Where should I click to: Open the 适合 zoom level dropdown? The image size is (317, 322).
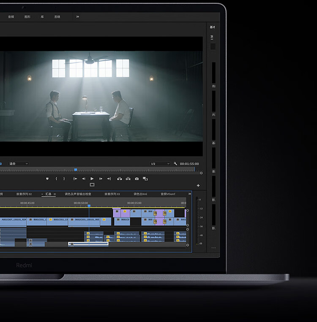point(18,164)
